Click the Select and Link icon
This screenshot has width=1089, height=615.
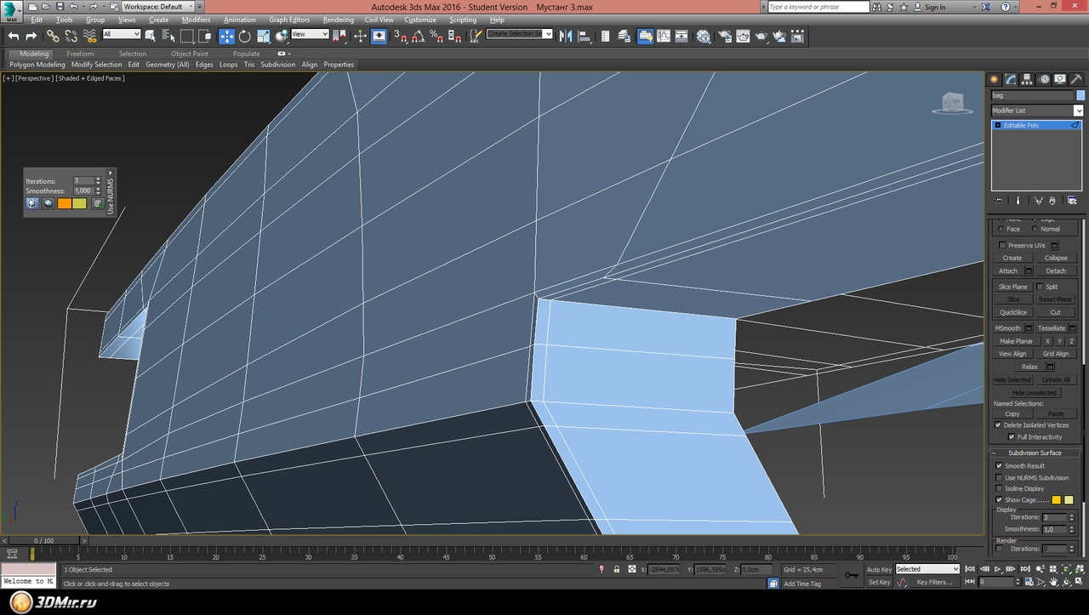click(x=53, y=36)
